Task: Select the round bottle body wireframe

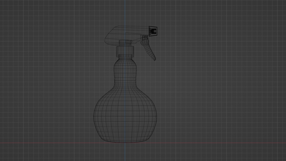Action: [x=125, y=115]
